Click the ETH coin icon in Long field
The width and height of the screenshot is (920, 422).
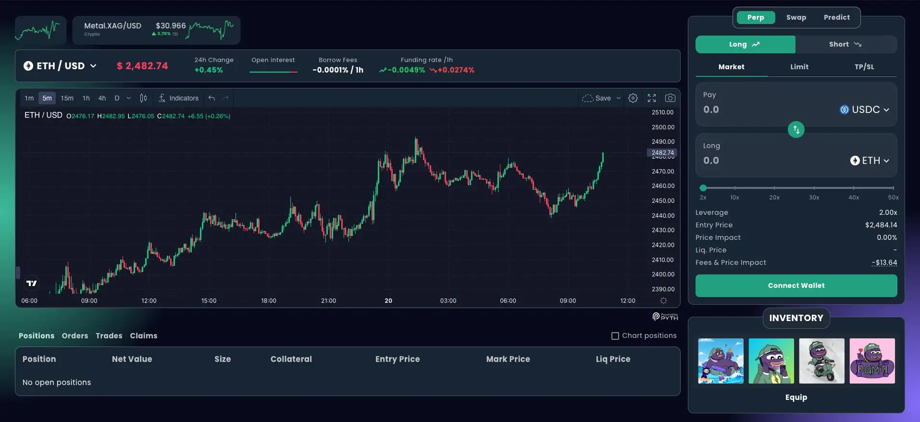[855, 161]
